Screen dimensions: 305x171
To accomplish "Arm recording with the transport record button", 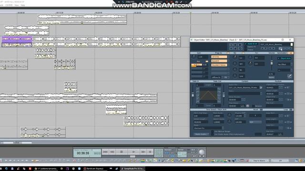I will (150, 152).
